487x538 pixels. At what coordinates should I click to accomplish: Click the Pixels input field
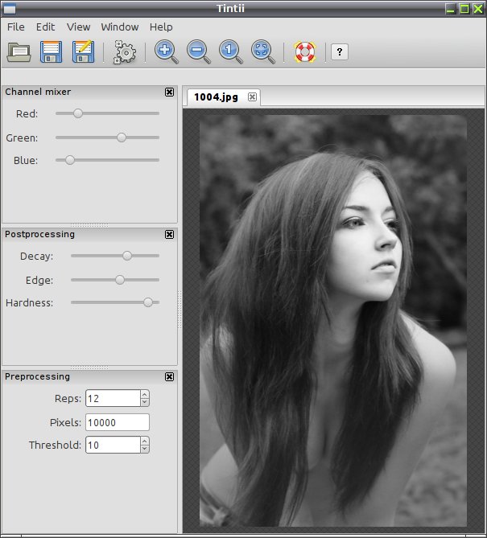click(118, 422)
